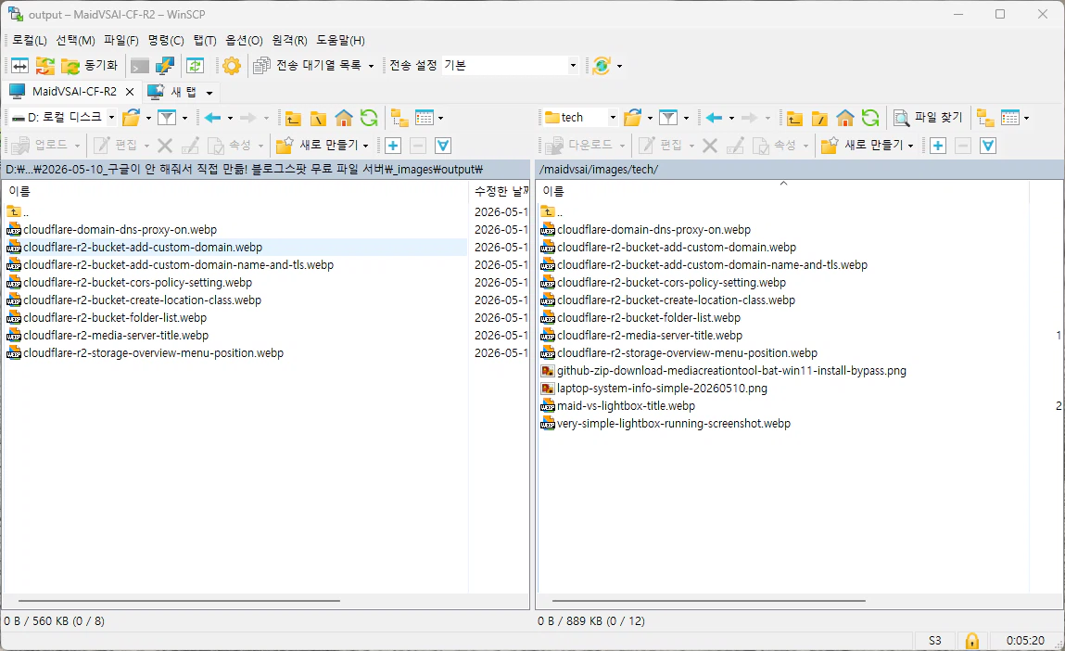Click the local panel horizontal scrollbar
1065x651 pixels.
click(x=179, y=601)
